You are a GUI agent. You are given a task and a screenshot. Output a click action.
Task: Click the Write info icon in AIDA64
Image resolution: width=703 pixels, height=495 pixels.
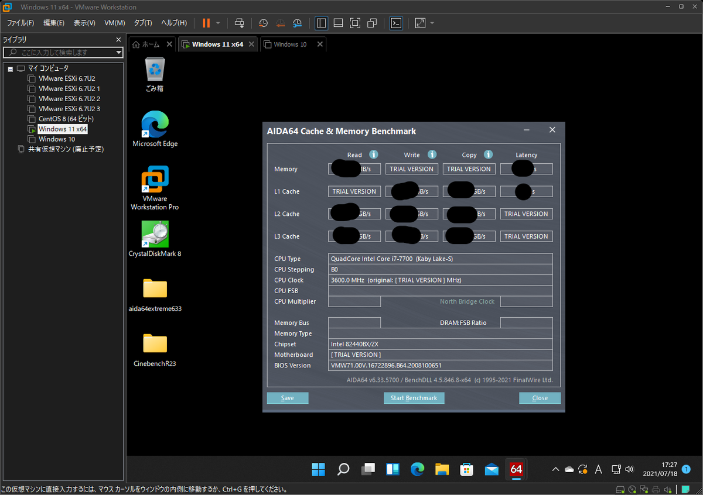(432, 154)
